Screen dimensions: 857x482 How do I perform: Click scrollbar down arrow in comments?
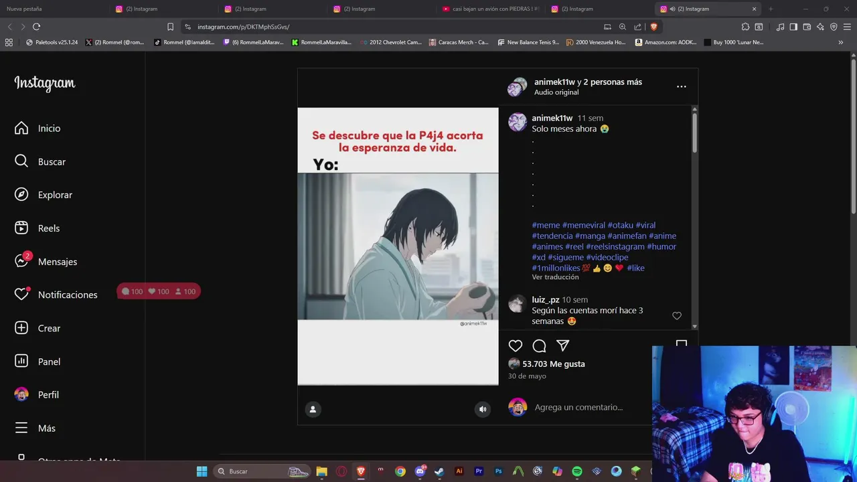(694, 326)
